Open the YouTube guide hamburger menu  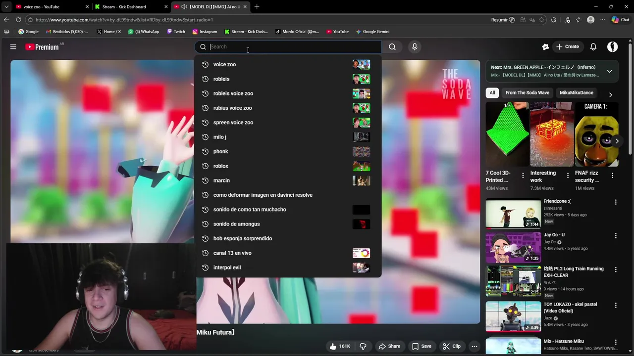coord(13,47)
